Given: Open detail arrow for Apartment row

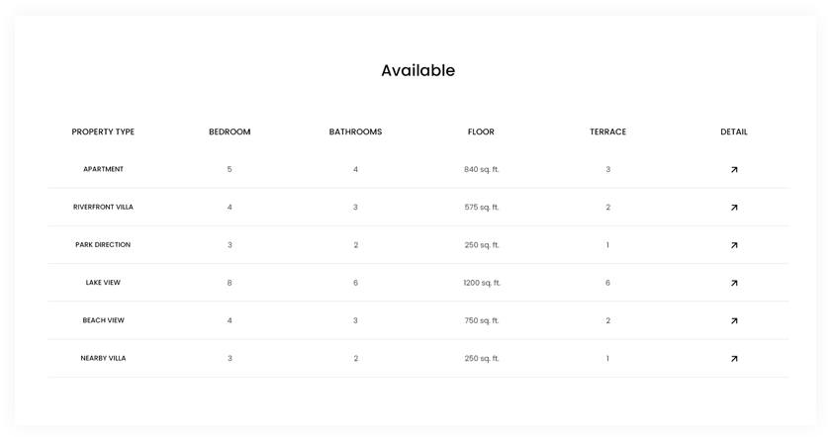Looking at the screenshot, I should click(734, 170).
